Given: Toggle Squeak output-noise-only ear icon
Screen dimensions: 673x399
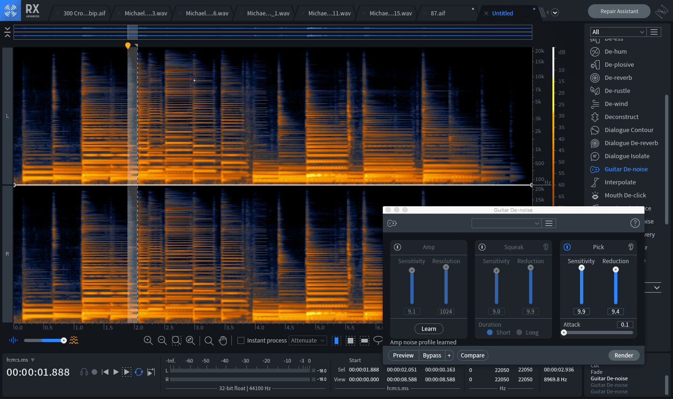Looking at the screenshot, I should tap(545, 247).
